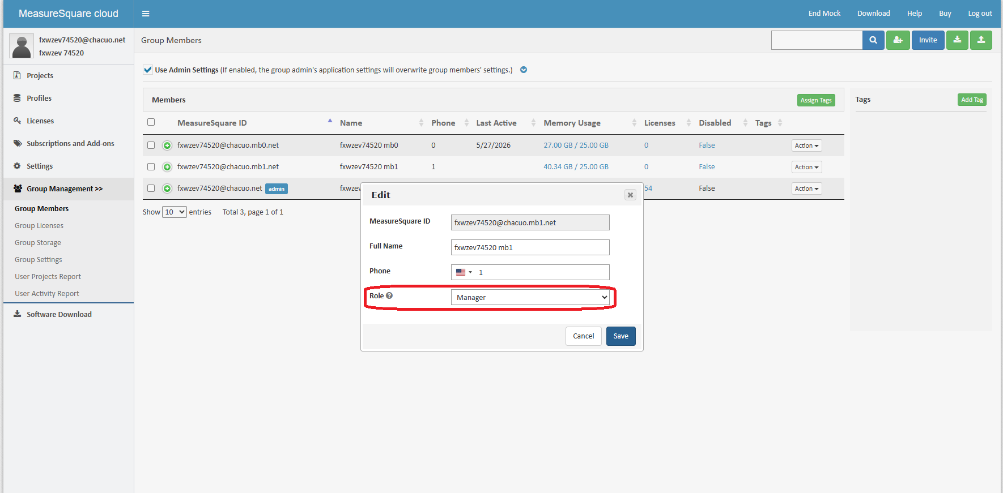Click Log out in the top bar
This screenshot has height=493, width=1003.
tap(980, 14)
